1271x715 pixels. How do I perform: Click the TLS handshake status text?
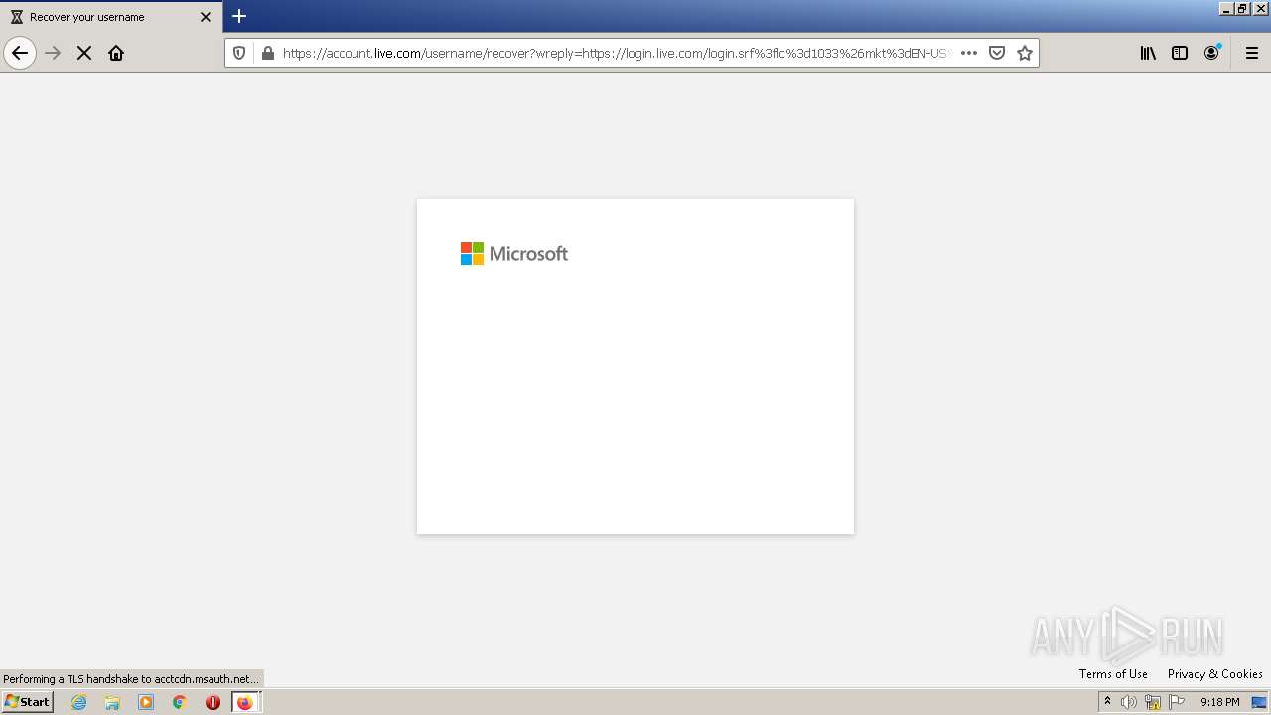(131, 679)
